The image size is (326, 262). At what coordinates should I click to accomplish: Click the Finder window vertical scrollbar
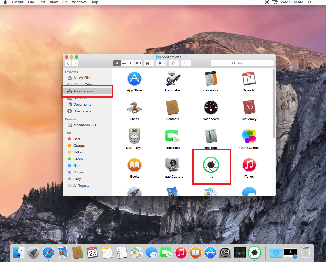[274, 104]
